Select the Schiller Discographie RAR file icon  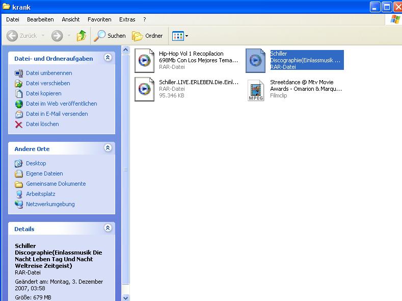point(255,61)
